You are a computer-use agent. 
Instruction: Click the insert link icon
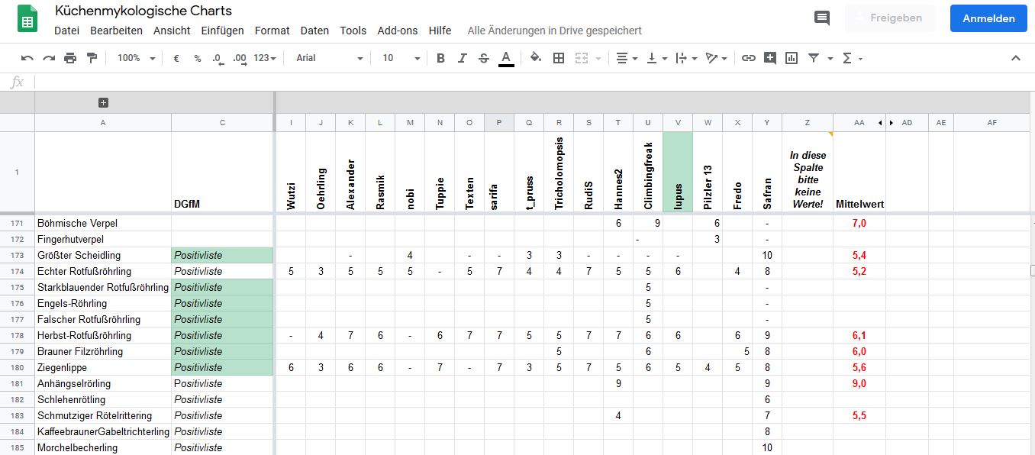(x=749, y=58)
